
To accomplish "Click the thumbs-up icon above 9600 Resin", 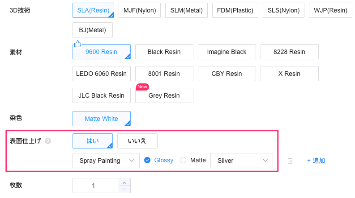I will [77, 44].
